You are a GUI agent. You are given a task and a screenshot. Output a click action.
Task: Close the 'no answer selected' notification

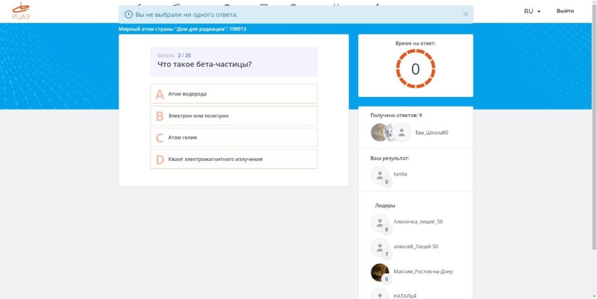(465, 14)
